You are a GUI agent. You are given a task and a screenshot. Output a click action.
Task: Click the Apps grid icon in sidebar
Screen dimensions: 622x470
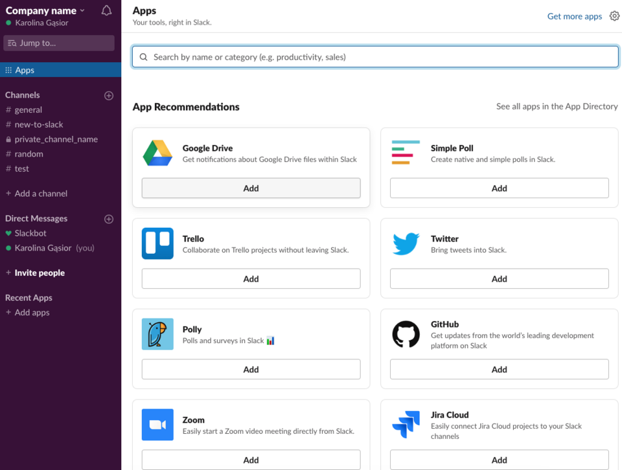8,70
